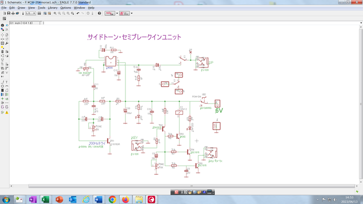This screenshot has height=204, width=363.
Task: Select the Show (eye) tool
Action: 7,25
